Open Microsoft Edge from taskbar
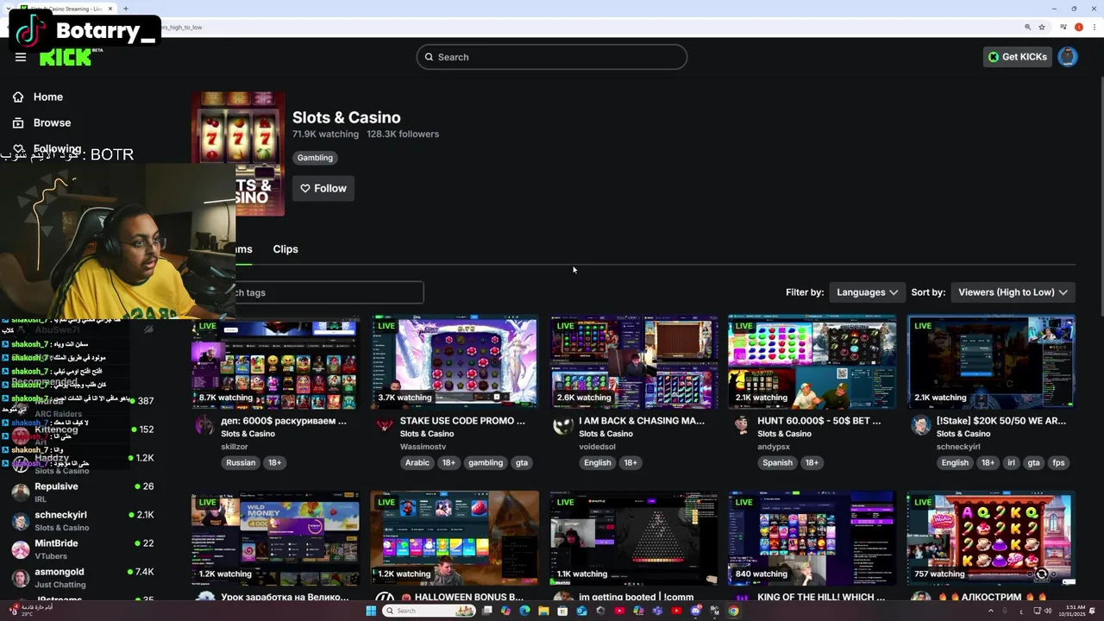1104x621 pixels. click(x=524, y=611)
